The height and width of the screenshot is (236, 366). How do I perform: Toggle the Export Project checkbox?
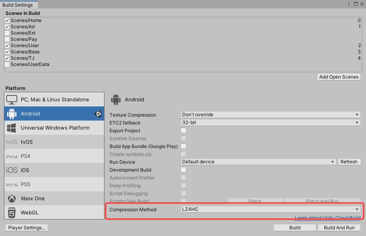pos(183,130)
